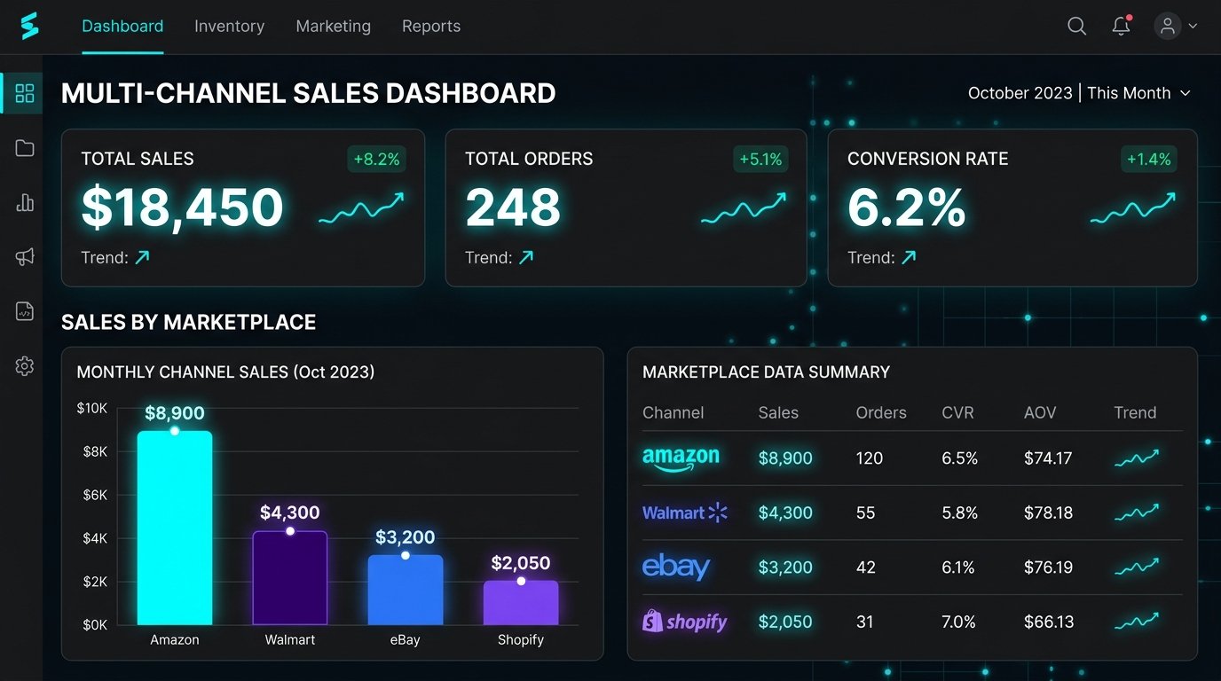Click the $74.17 AOV cell
Viewport: 1221px width, 681px height.
pos(1048,458)
